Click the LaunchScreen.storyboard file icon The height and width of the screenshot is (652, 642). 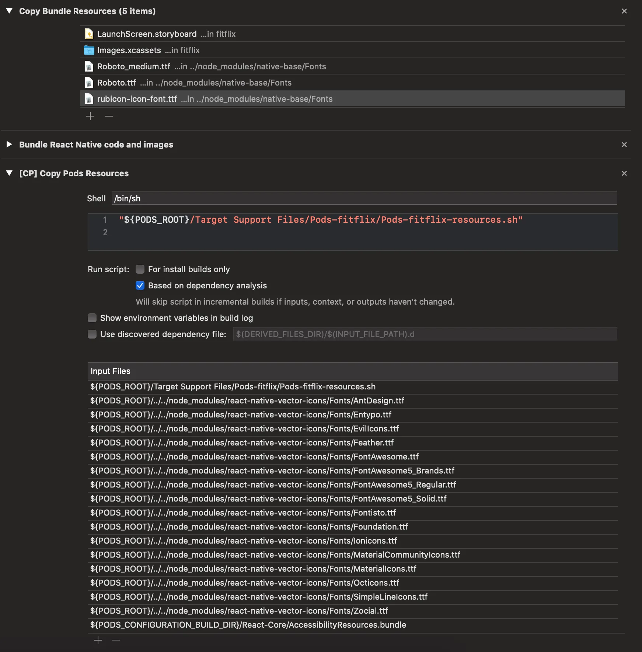pos(89,34)
